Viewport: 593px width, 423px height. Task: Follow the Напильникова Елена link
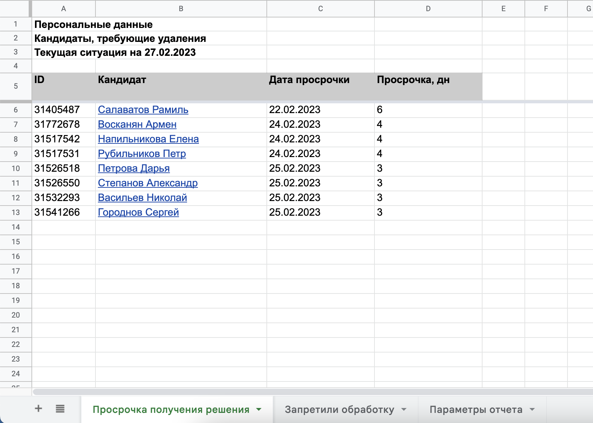pyautogui.click(x=148, y=139)
